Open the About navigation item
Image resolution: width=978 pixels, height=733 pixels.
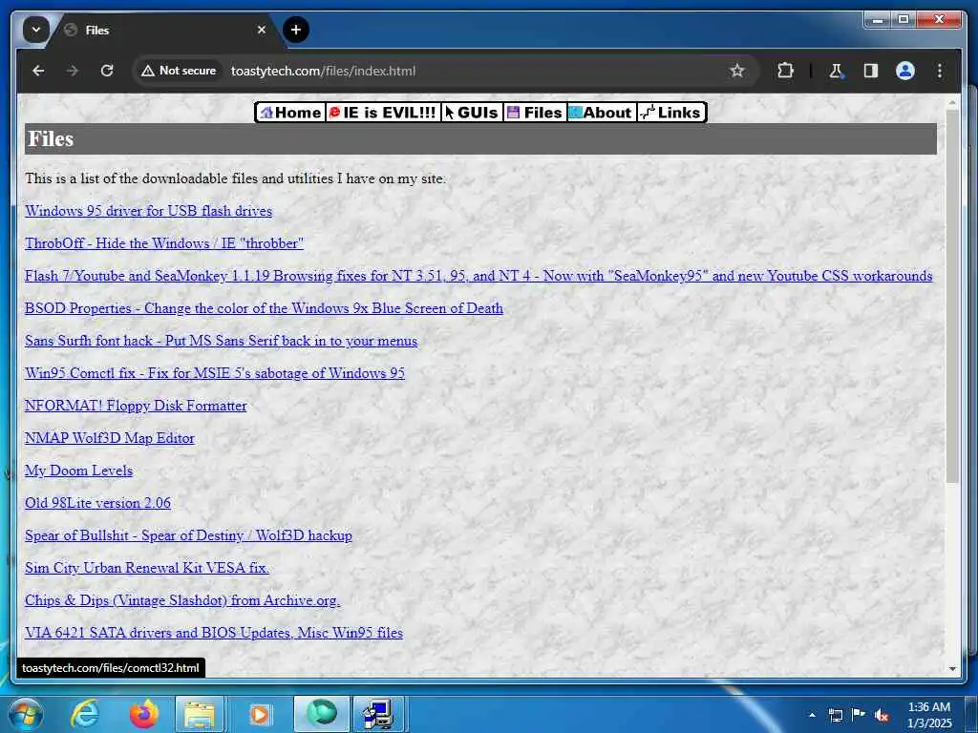click(x=602, y=113)
